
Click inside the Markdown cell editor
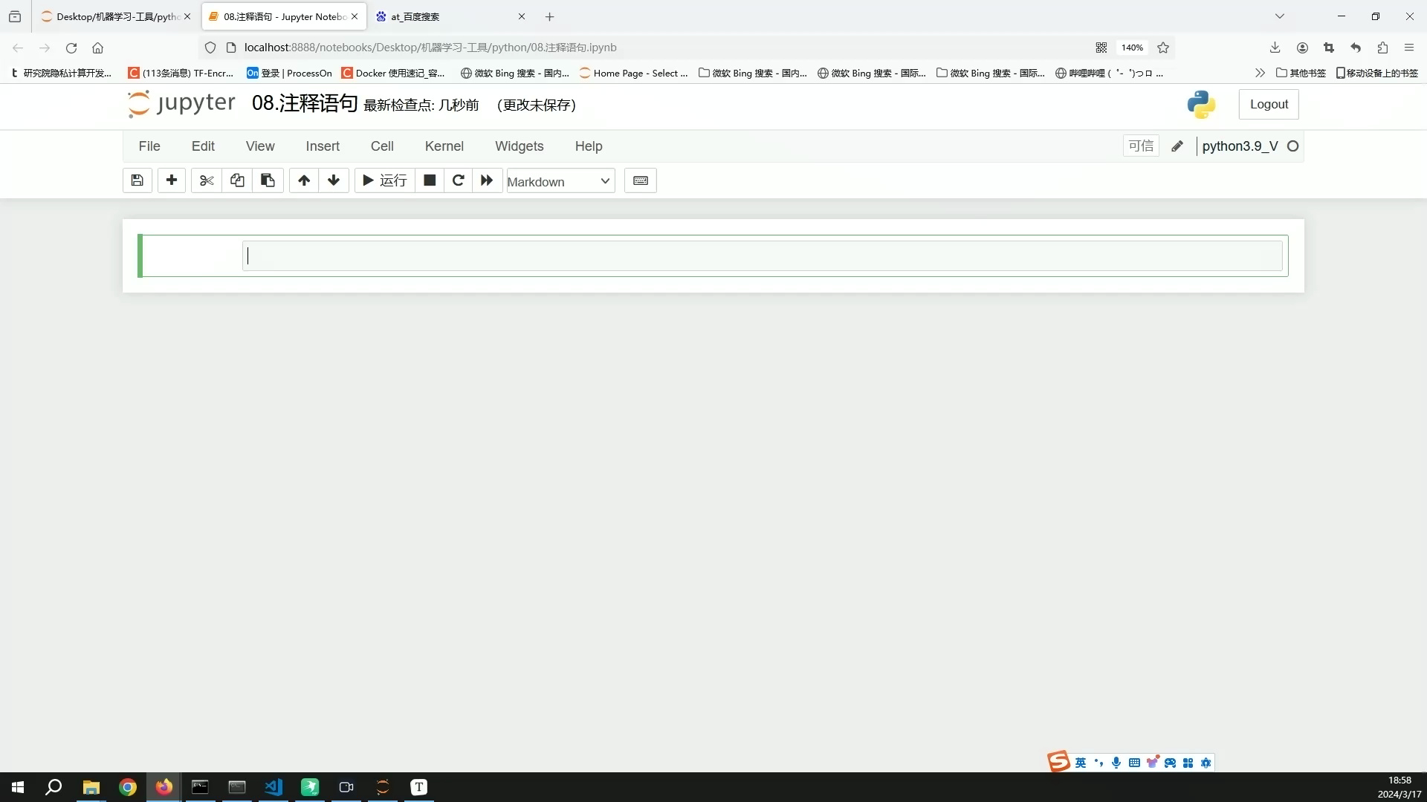763,256
